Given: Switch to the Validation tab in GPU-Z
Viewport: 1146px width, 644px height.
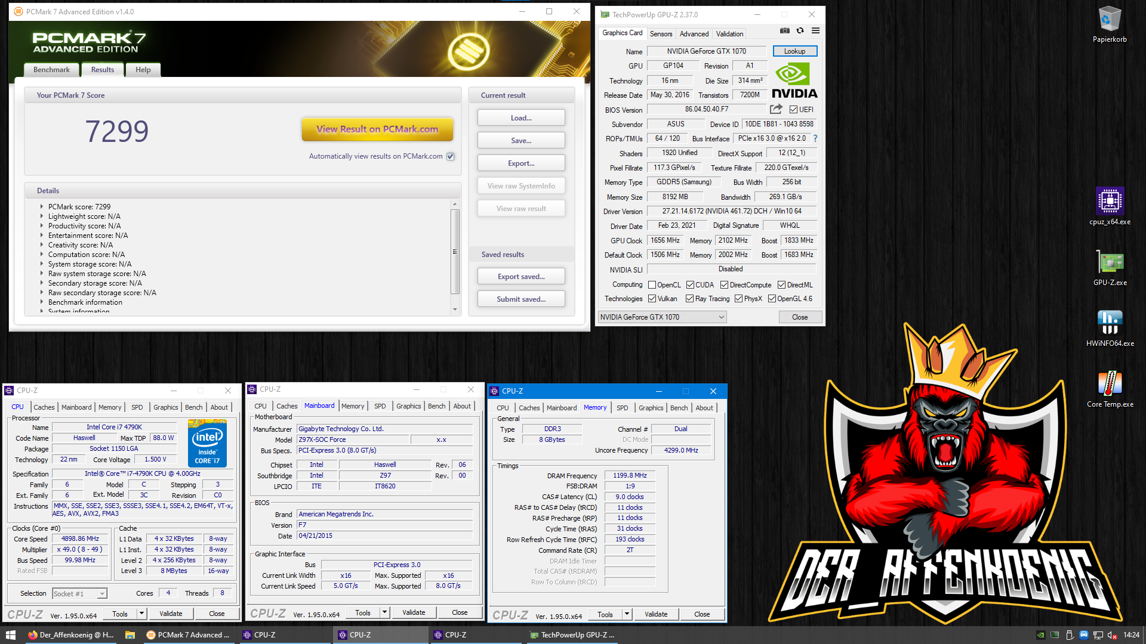Looking at the screenshot, I should [729, 34].
